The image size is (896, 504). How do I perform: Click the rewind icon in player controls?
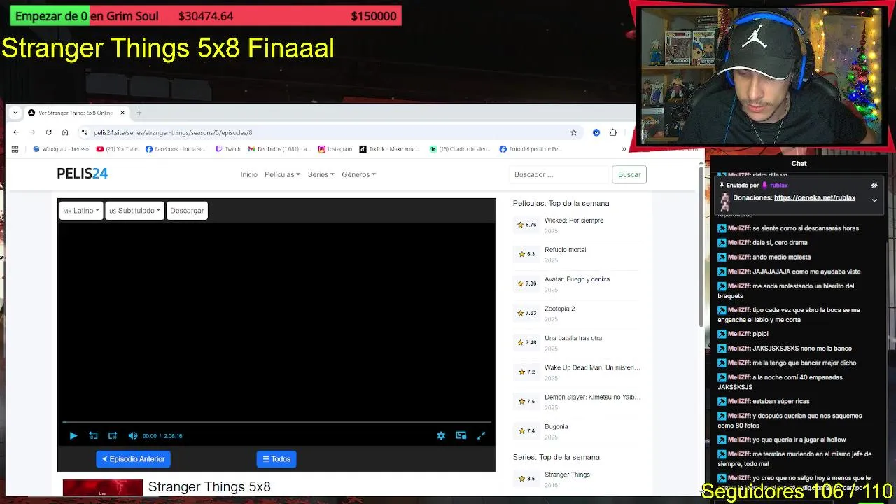pos(93,435)
